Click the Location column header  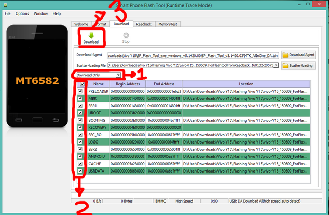[246, 84]
